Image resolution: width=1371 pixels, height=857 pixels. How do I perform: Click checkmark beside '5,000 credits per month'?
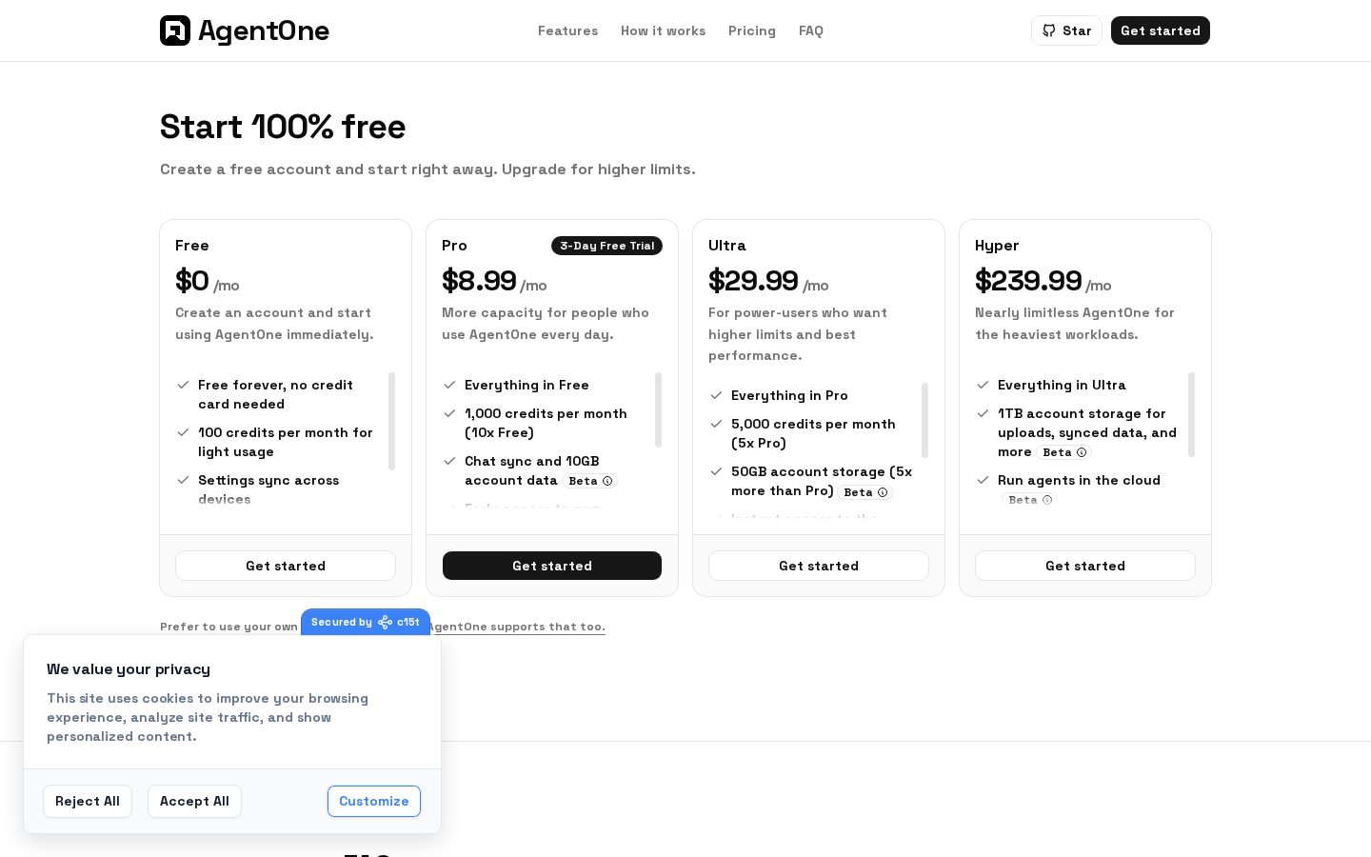(716, 424)
